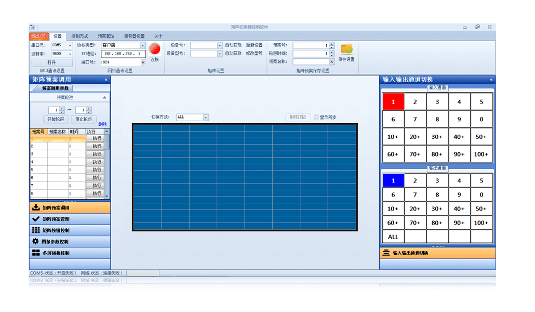Image resolution: width=535 pixels, height=312 pixels.
Task: Expand the 切换方式 ALL dropdown
Action: 206,118
